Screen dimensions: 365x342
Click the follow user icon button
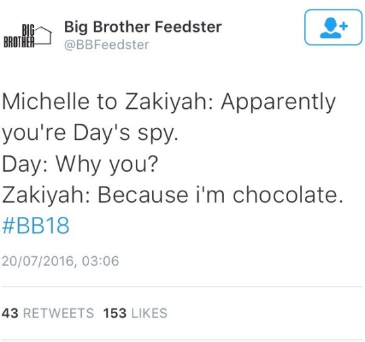333,27
